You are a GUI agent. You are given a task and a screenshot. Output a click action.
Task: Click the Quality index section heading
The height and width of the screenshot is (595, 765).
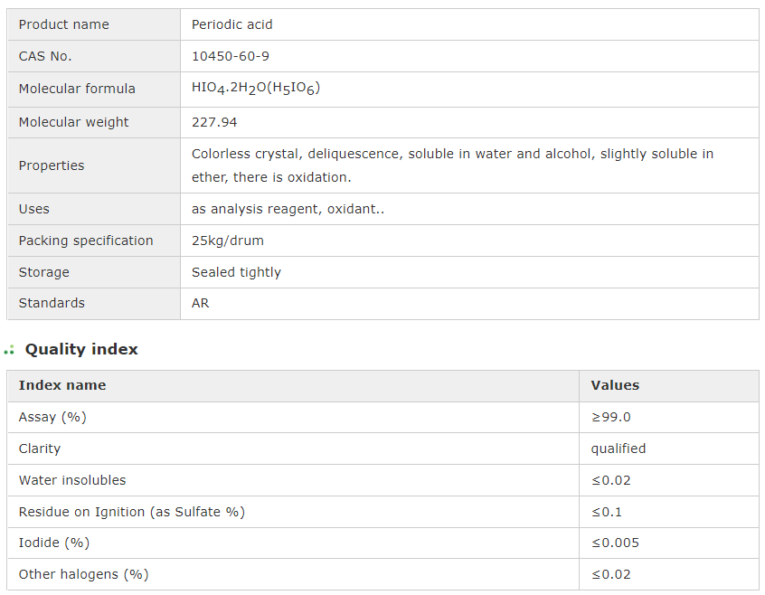point(81,349)
